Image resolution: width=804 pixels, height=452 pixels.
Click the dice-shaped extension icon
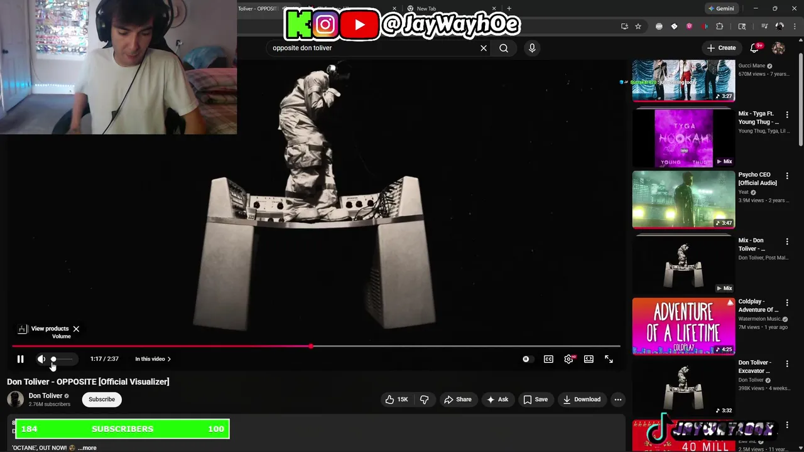pos(674,26)
